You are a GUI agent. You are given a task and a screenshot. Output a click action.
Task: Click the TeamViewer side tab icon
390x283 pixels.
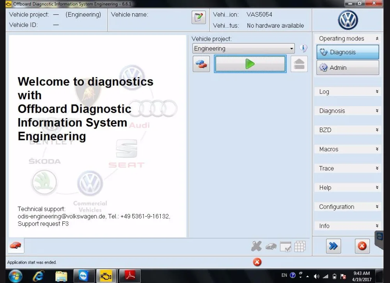[379, 237]
